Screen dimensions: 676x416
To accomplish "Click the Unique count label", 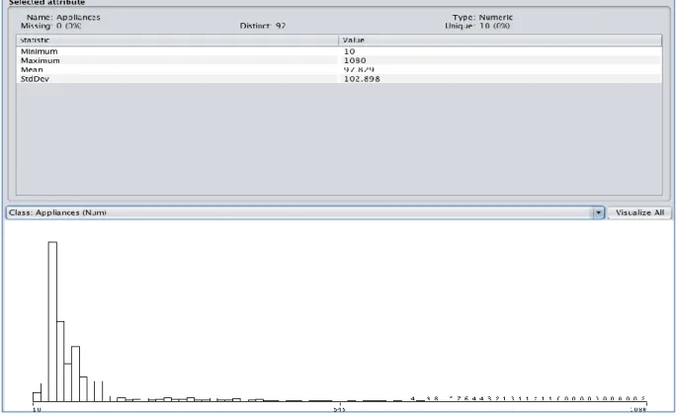I will pyautogui.click(x=477, y=26).
